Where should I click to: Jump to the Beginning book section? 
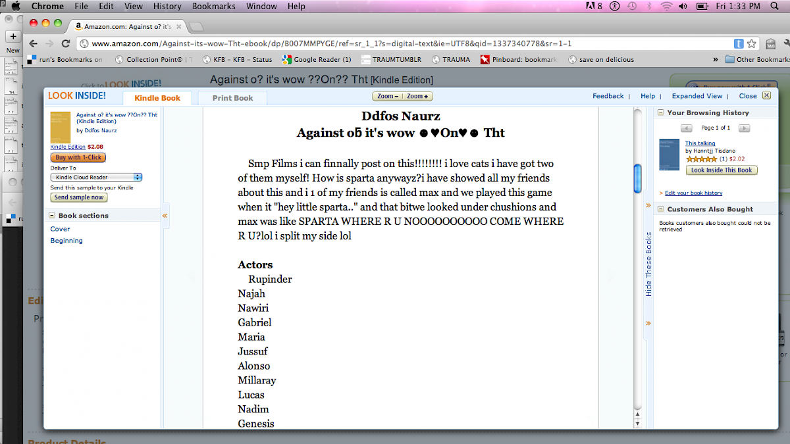coord(66,241)
